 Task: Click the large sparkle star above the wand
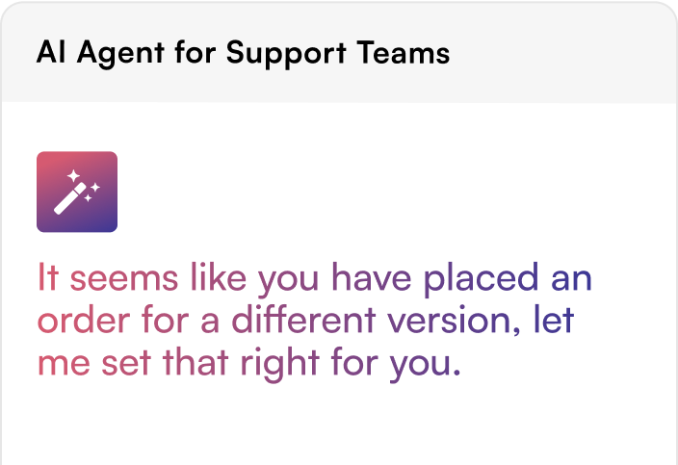[x=73, y=175]
